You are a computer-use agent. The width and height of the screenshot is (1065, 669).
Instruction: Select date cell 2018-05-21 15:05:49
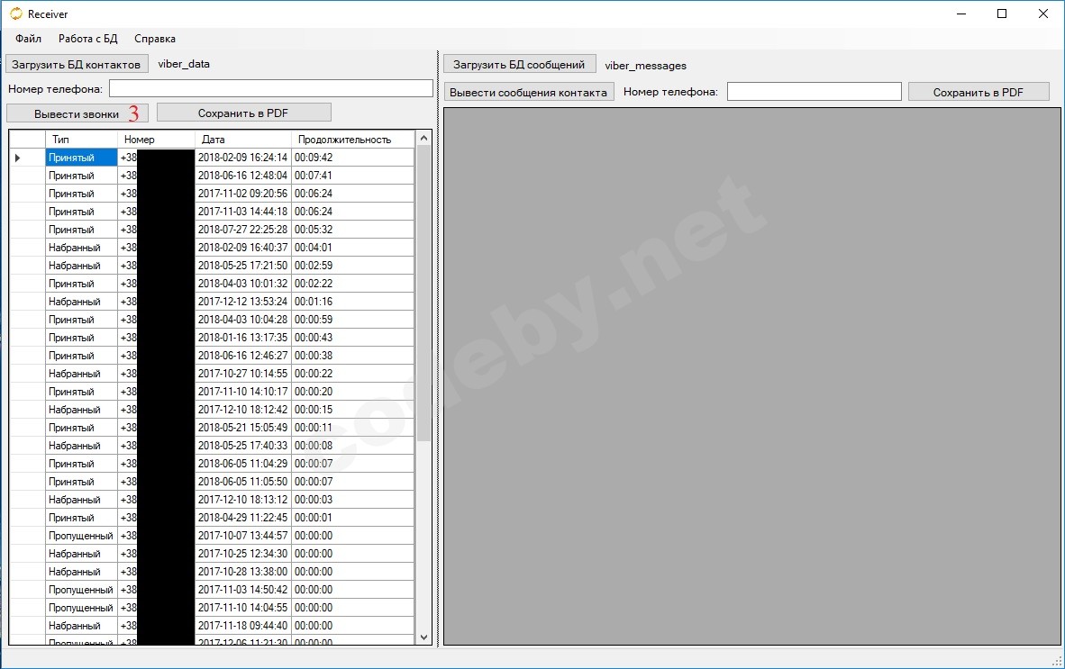pos(243,428)
